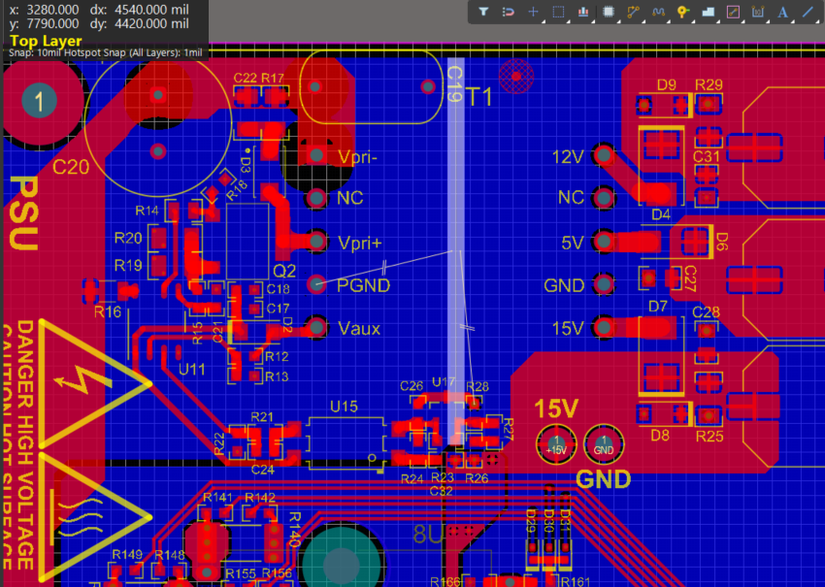
Task: Select the Place Component chip icon
Action: tap(609, 12)
